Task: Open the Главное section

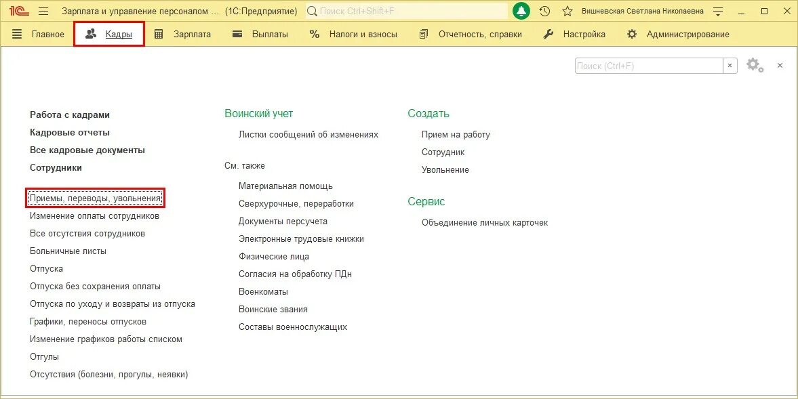Action: 48,34
